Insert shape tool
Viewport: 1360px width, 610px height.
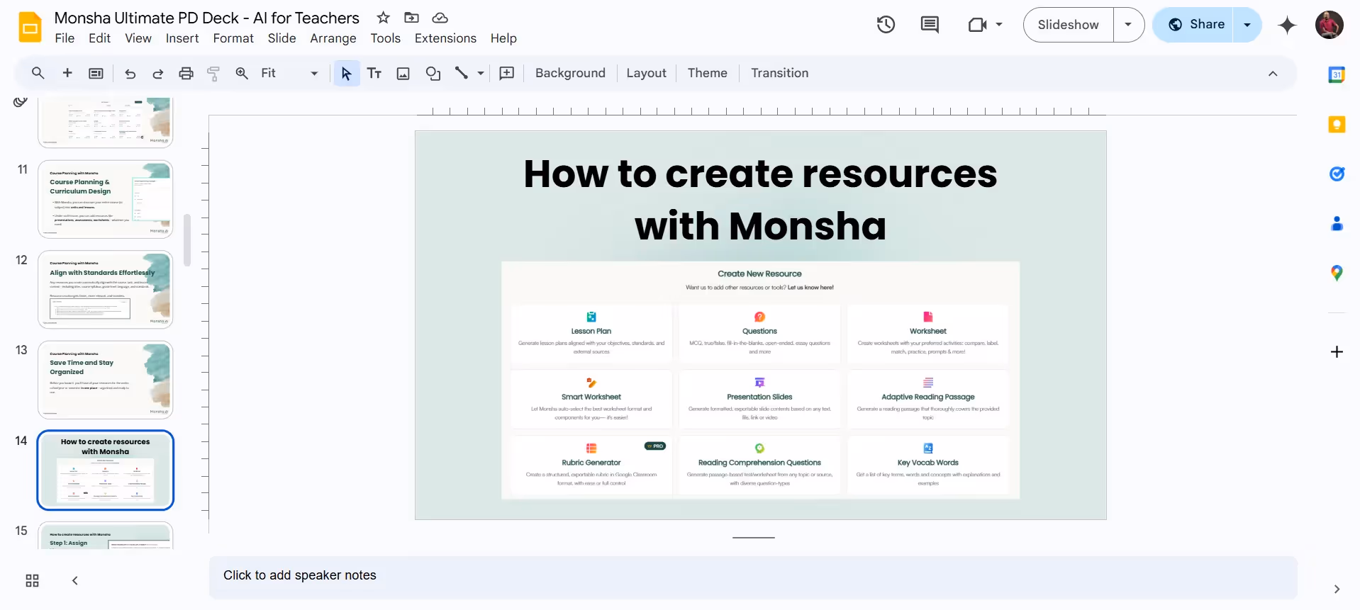click(433, 73)
